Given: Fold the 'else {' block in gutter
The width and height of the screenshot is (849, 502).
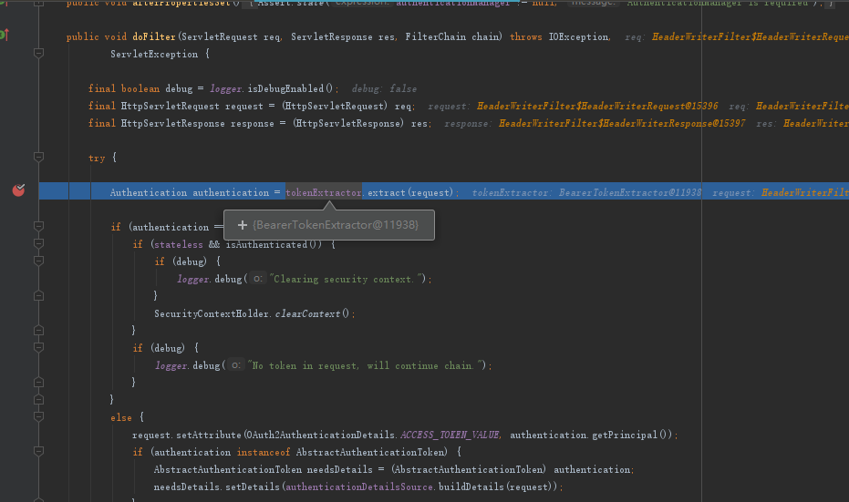Looking at the screenshot, I should tap(38, 416).
